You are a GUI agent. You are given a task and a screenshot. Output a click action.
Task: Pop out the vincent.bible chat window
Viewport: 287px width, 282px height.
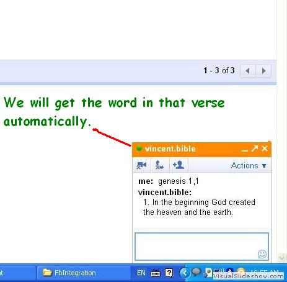[255, 148]
